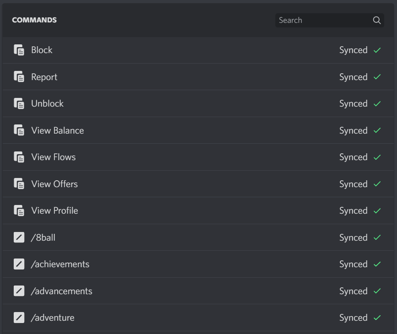
Task: Click the Synced status for /adventure
Action: 353,318
